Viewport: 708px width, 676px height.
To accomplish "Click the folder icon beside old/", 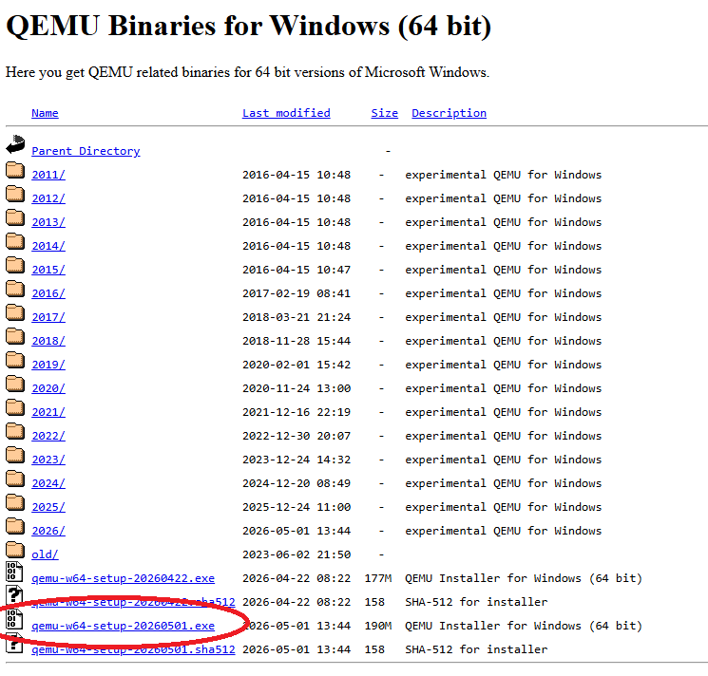I will click(x=15, y=550).
